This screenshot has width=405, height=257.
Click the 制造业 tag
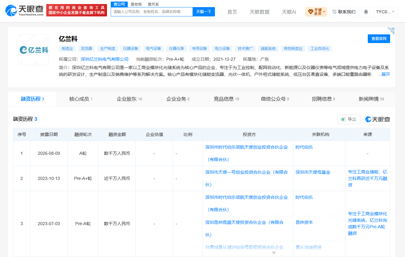[x=67, y=49]
